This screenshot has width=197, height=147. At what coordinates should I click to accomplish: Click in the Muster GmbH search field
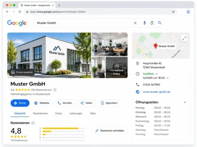point(83,23)
